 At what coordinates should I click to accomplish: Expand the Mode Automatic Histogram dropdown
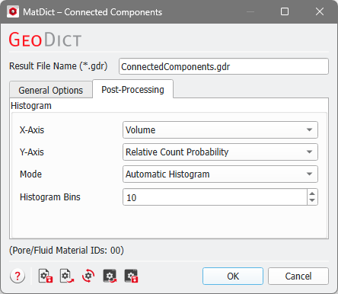point(220,174)
